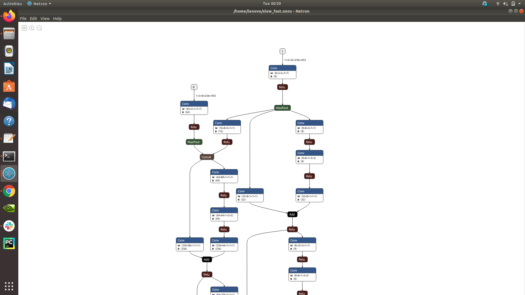Open the Help menu

click(x=57, y=18)
